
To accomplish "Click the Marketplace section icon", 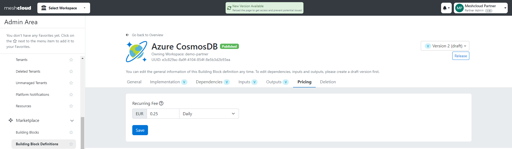I will (11, 120).
